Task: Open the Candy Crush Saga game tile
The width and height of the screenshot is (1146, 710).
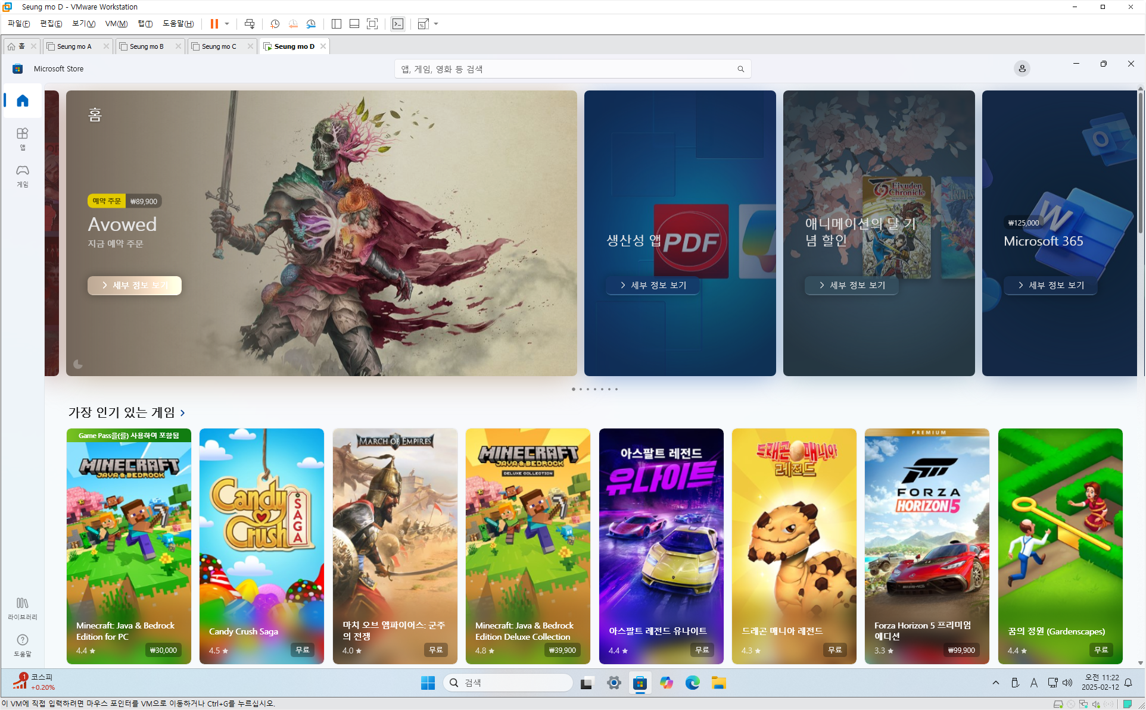Action: point(261,546)
